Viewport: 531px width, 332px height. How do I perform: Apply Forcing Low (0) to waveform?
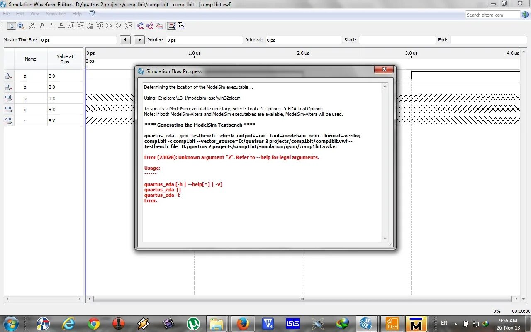(42, 26)
